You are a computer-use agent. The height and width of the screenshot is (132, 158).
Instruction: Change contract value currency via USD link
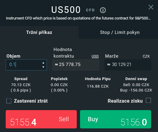click(95, 56)
